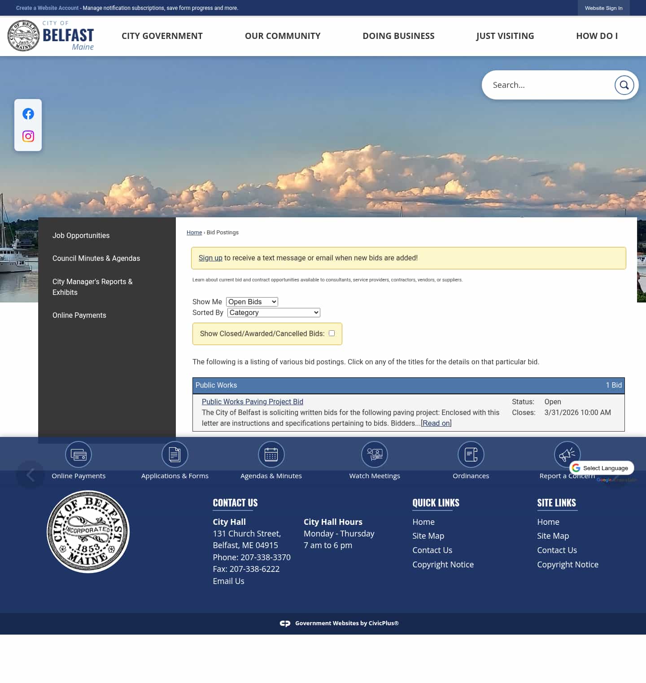Change the Sorted By Category dropdown
This screenshot has height=683, width=646.
(x=273, y=312)
